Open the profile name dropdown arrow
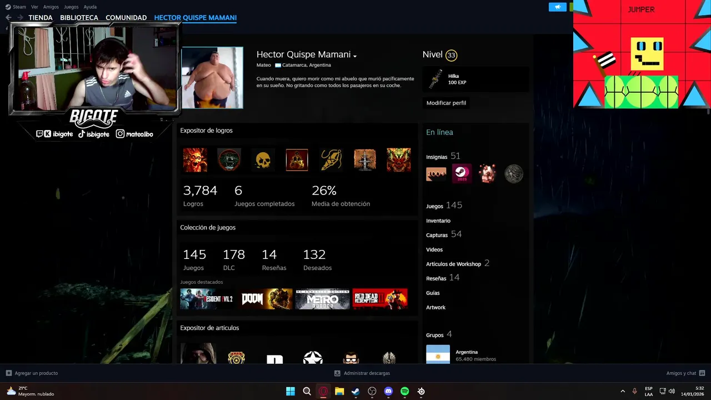Screen dimensions: 711x400 (x=354, y=56)
